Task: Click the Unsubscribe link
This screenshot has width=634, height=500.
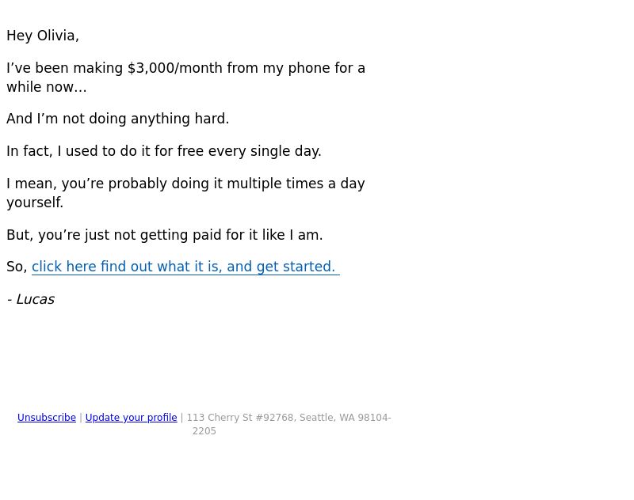Action: [47, 418]
